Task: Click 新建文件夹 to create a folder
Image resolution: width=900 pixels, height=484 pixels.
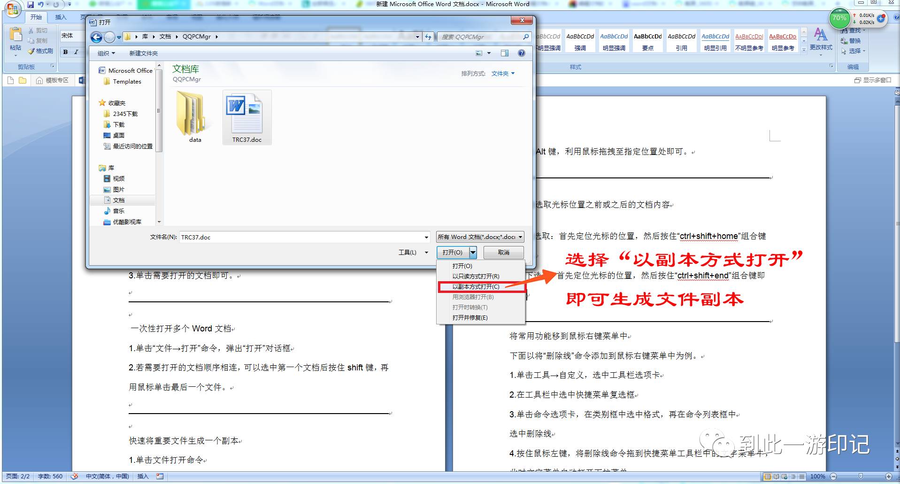Action: click(144, 53)
